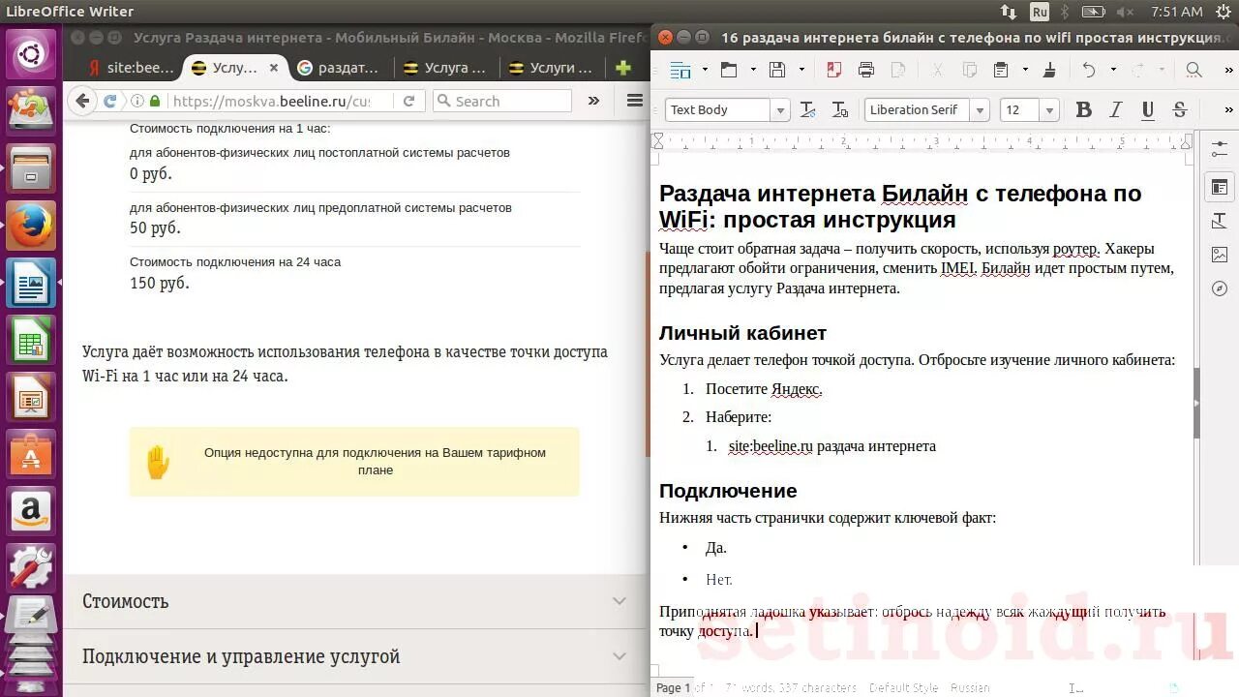
Task: Click the New document icon in Writer
Action: click(680, 70)
